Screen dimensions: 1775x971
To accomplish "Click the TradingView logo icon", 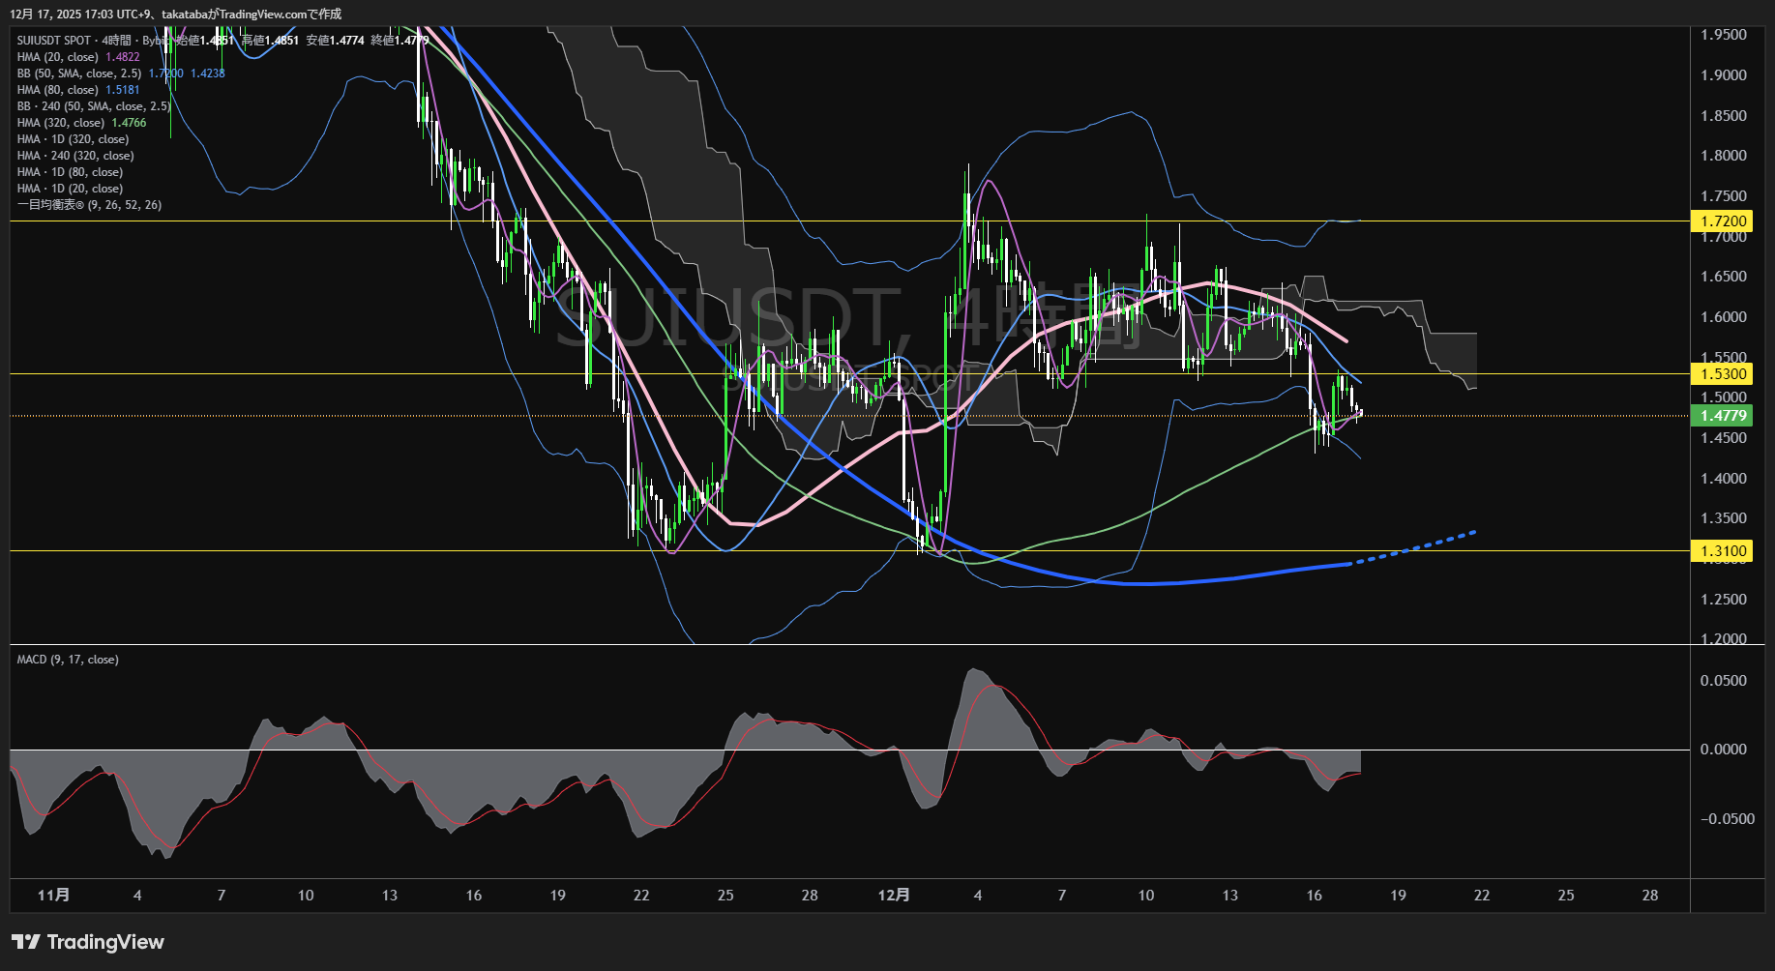I will 26,942.
